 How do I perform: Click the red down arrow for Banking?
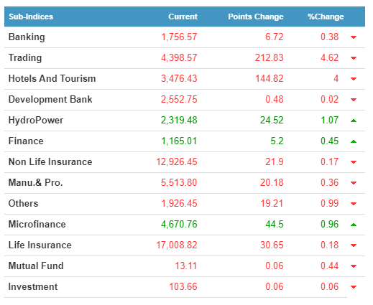pyautogui.click(x=354, y=37)
